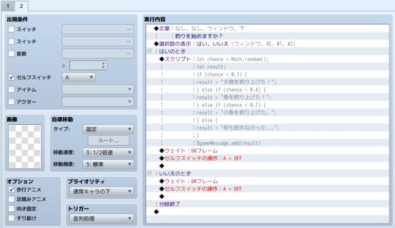This screenshot has width=395, height=228.
Task: Expand the 移動速度 dropdown
Action: click(107, 153)
